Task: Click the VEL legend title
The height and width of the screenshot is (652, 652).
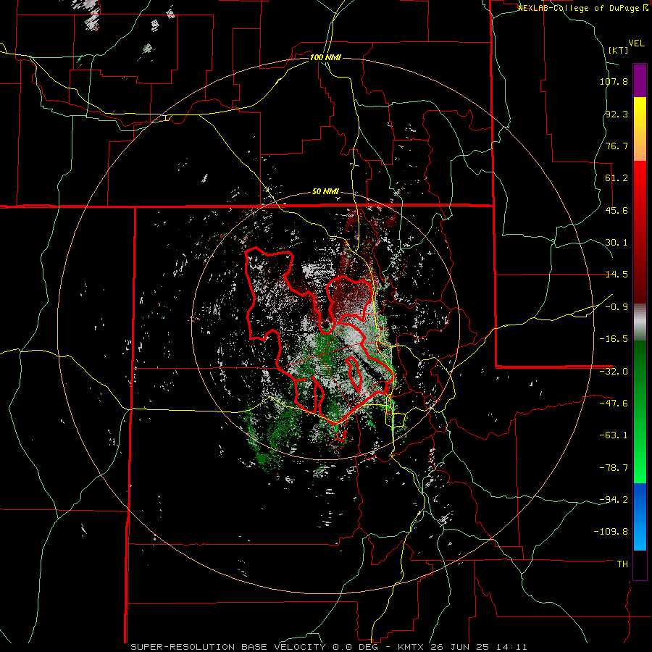Action: point(636,43)
